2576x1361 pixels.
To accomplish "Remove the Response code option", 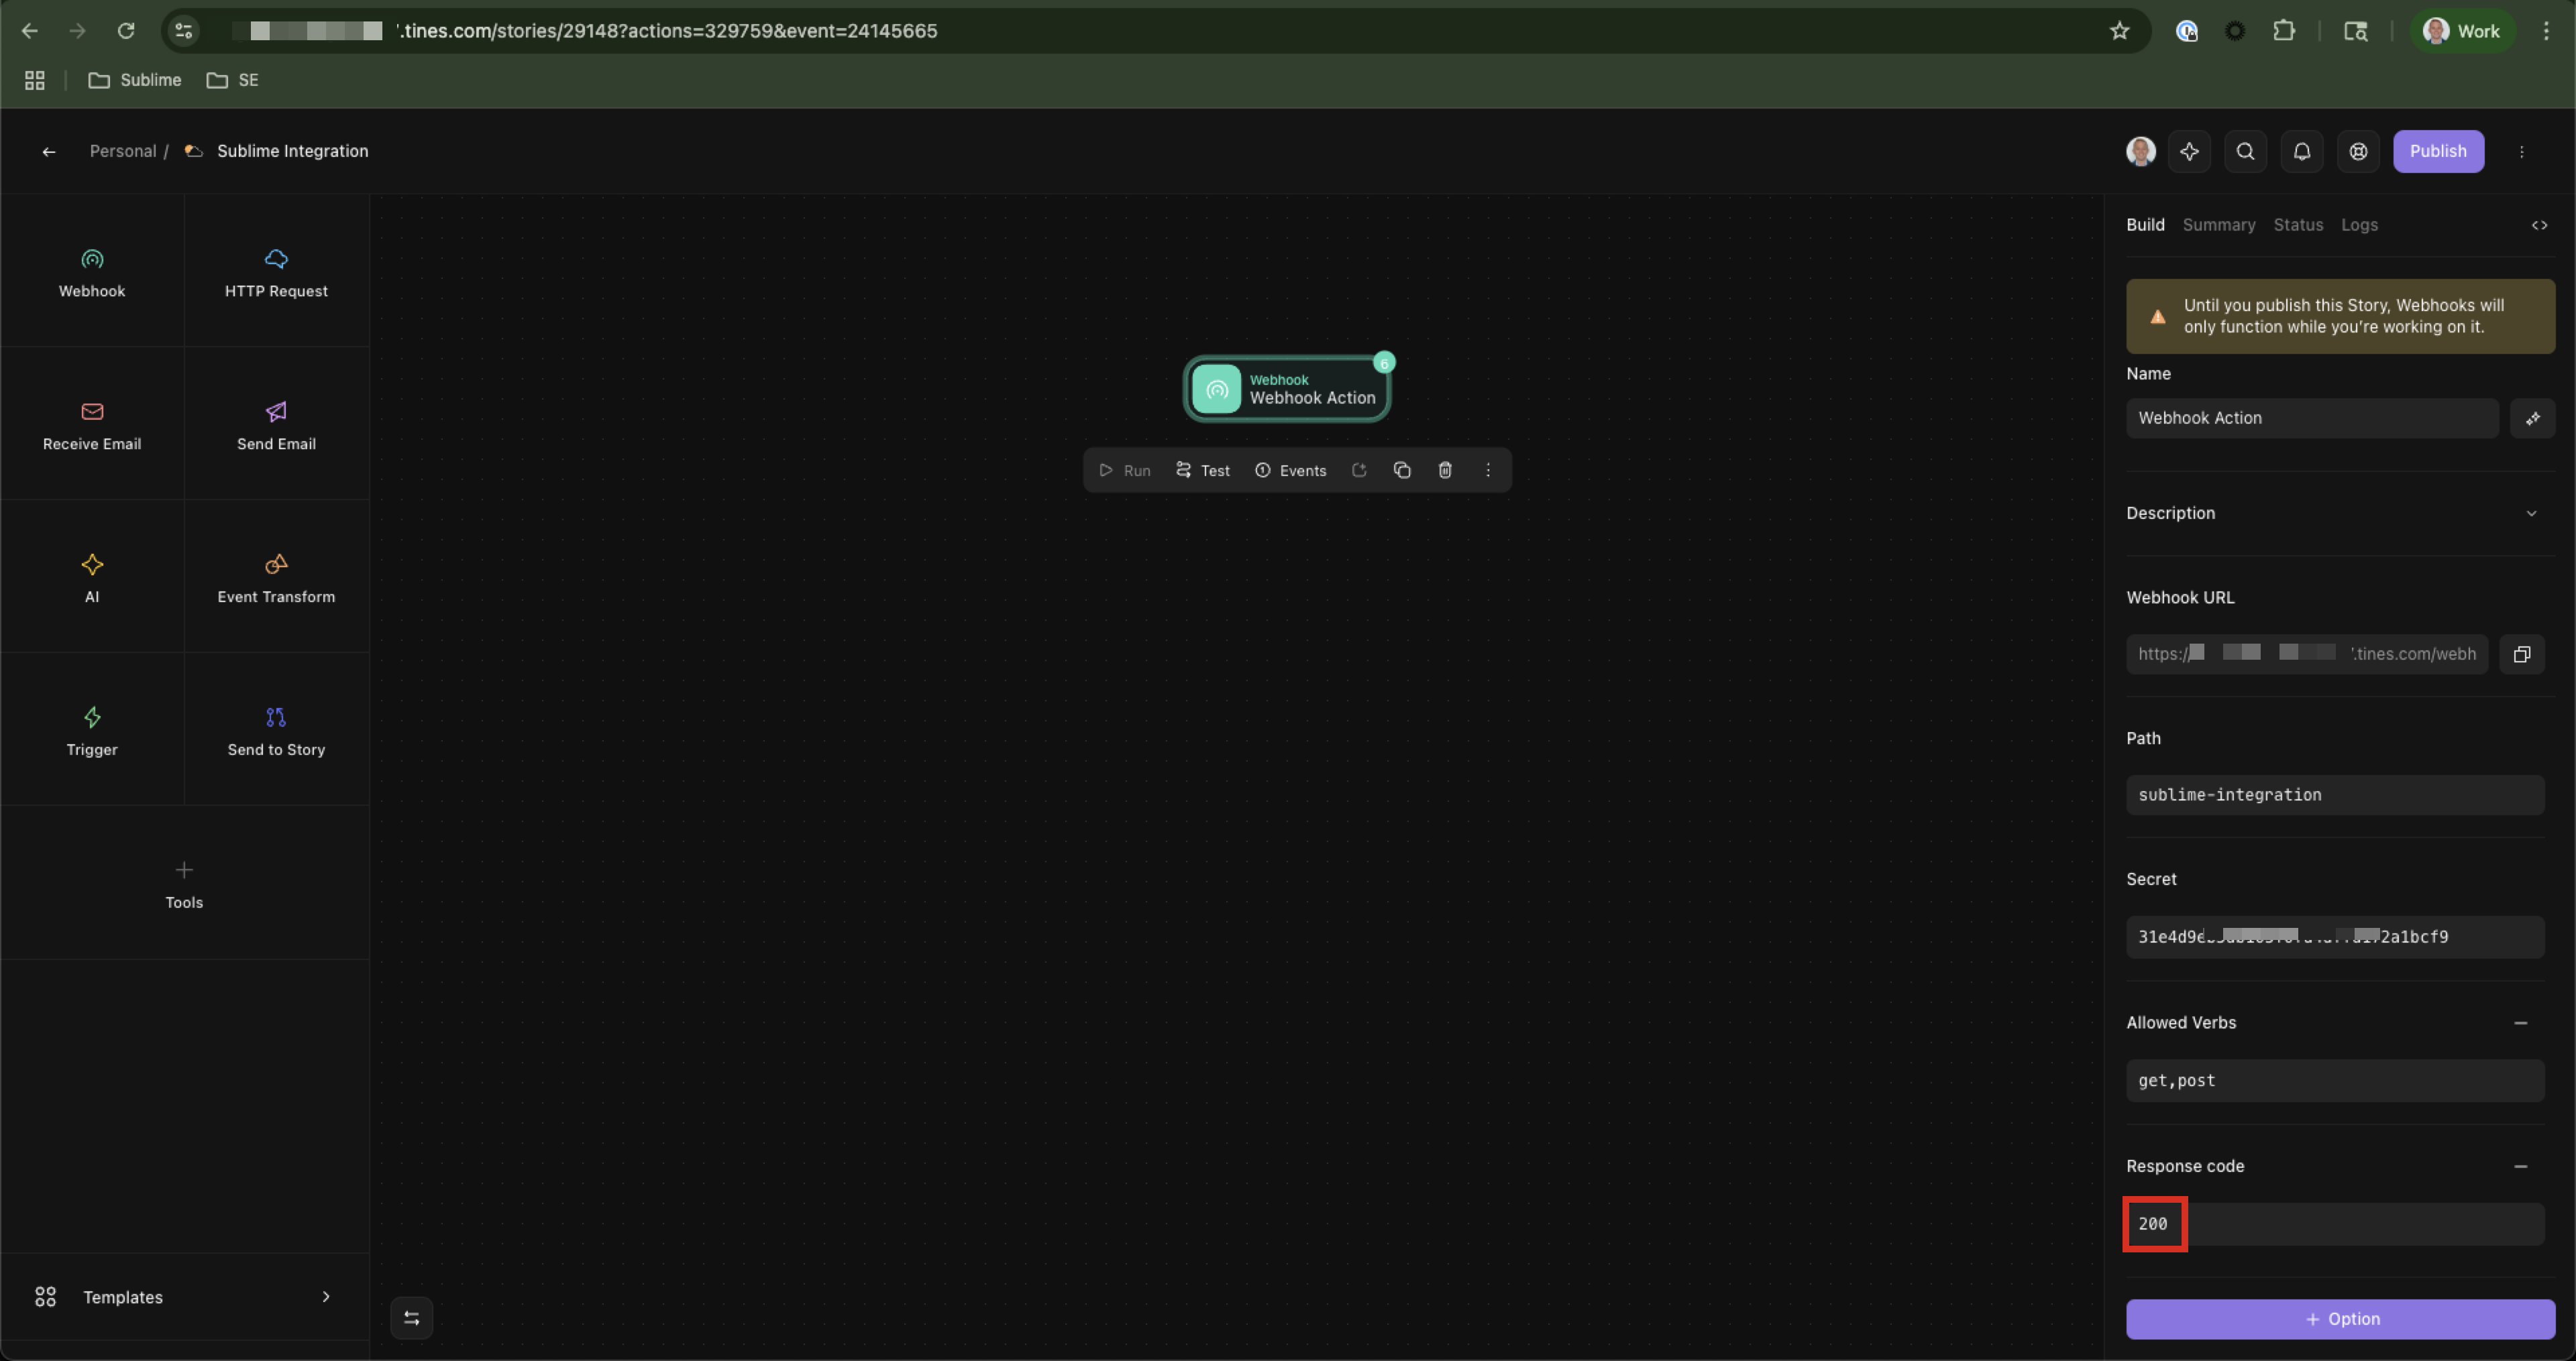I will (x=2520, y=1167).
